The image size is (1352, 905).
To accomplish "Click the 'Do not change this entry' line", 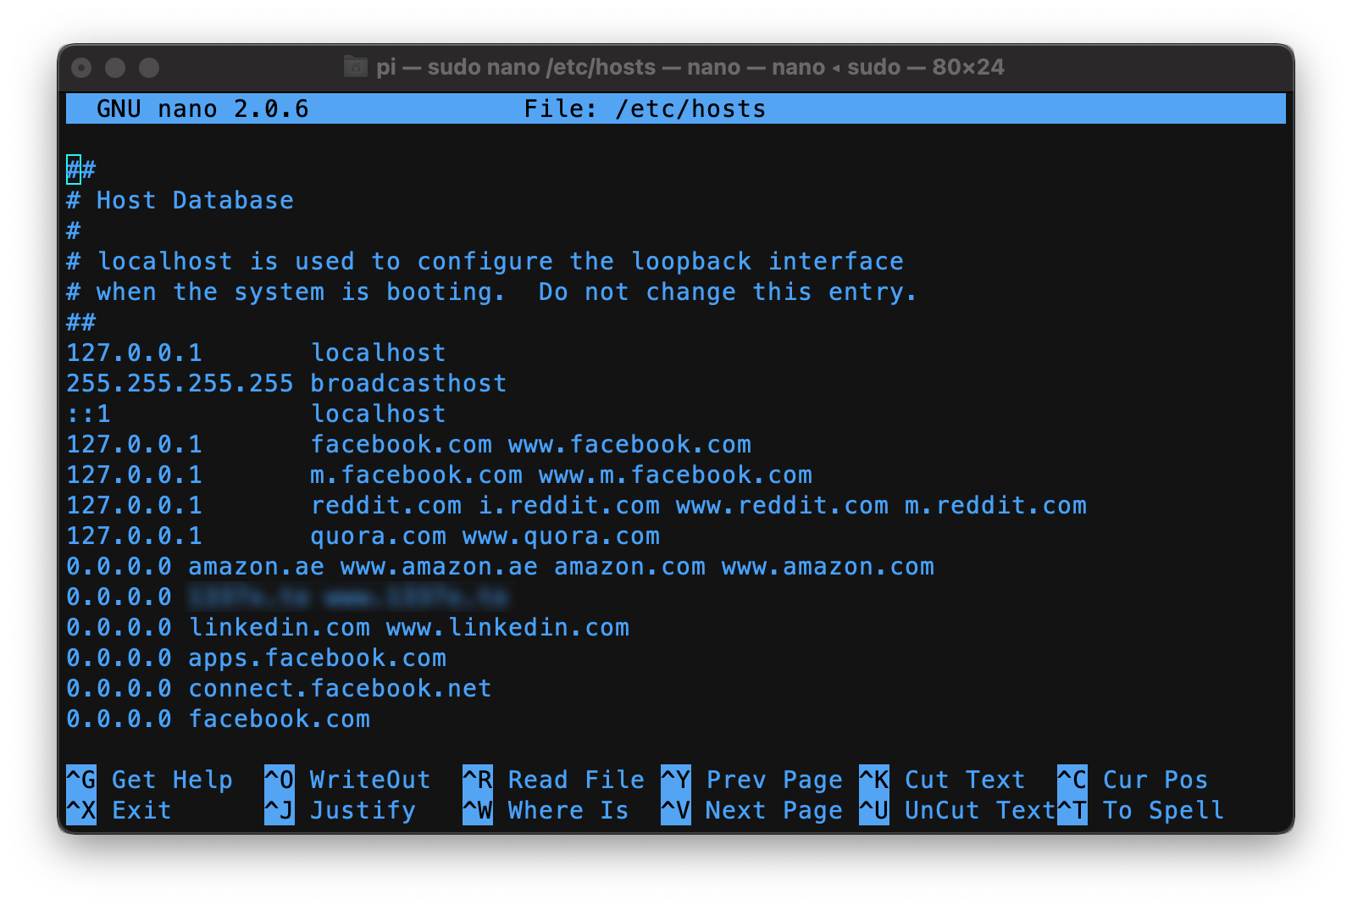I will click(492, 291).
